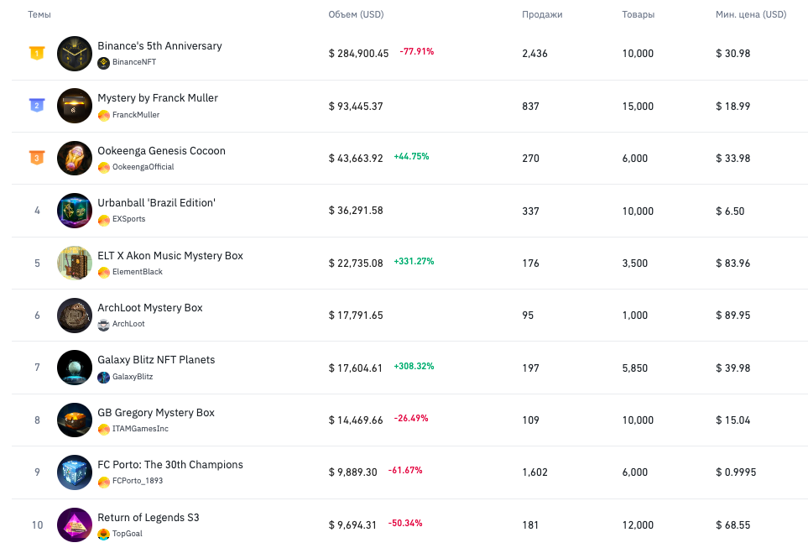Click the floor price $ 0.9995
This screenshot has width=808, height=548.
click(736, 472)
